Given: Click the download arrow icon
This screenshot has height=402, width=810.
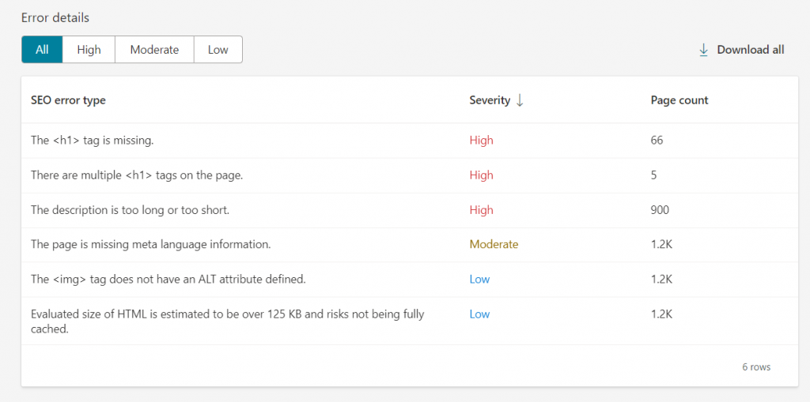Looking at the screenshot, I should [x=703, y=50].
